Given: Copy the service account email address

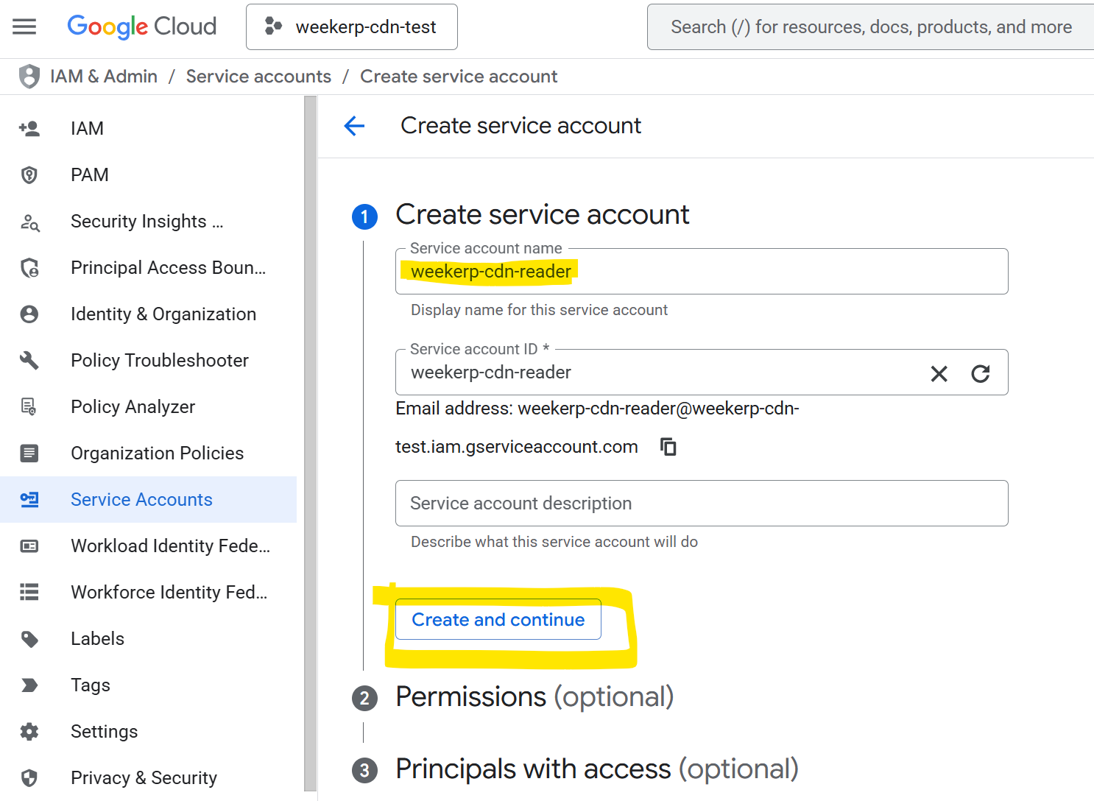Looking at the screenshot, I should point(668,447).
